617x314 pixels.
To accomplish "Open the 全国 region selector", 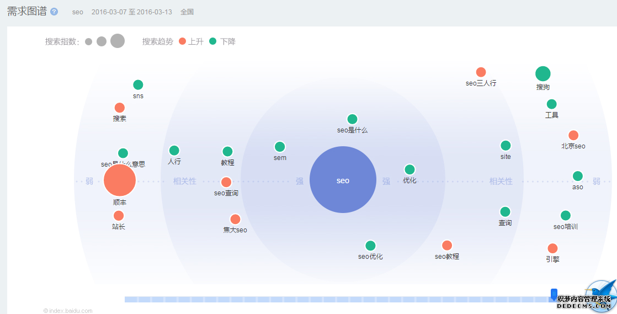I will point(187,12).
